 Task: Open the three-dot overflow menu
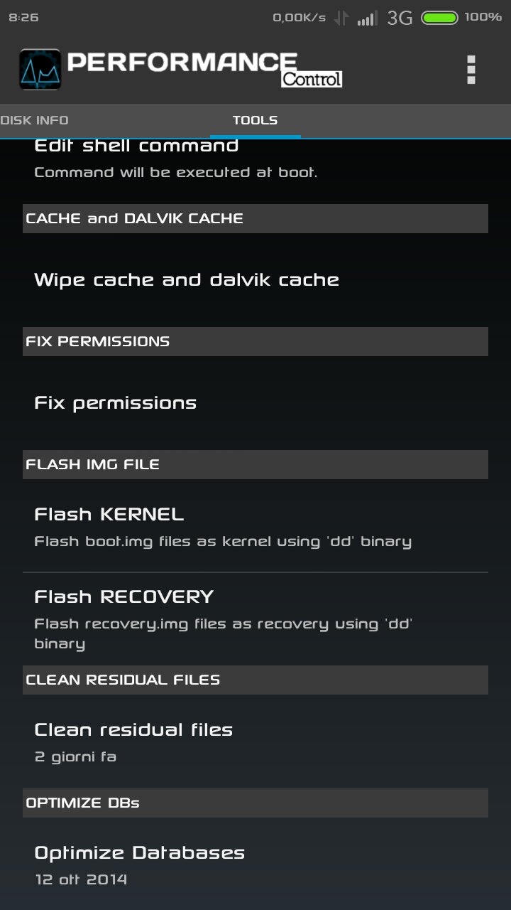[471, 70]
